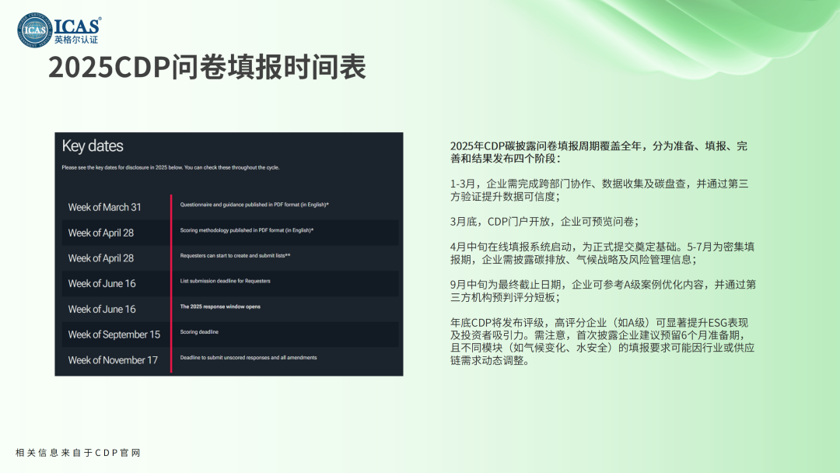Screen dimensions: 840x473
Task: Select the Scoring deadline entry
Action: pyautogui.click(x=199, y=332)
